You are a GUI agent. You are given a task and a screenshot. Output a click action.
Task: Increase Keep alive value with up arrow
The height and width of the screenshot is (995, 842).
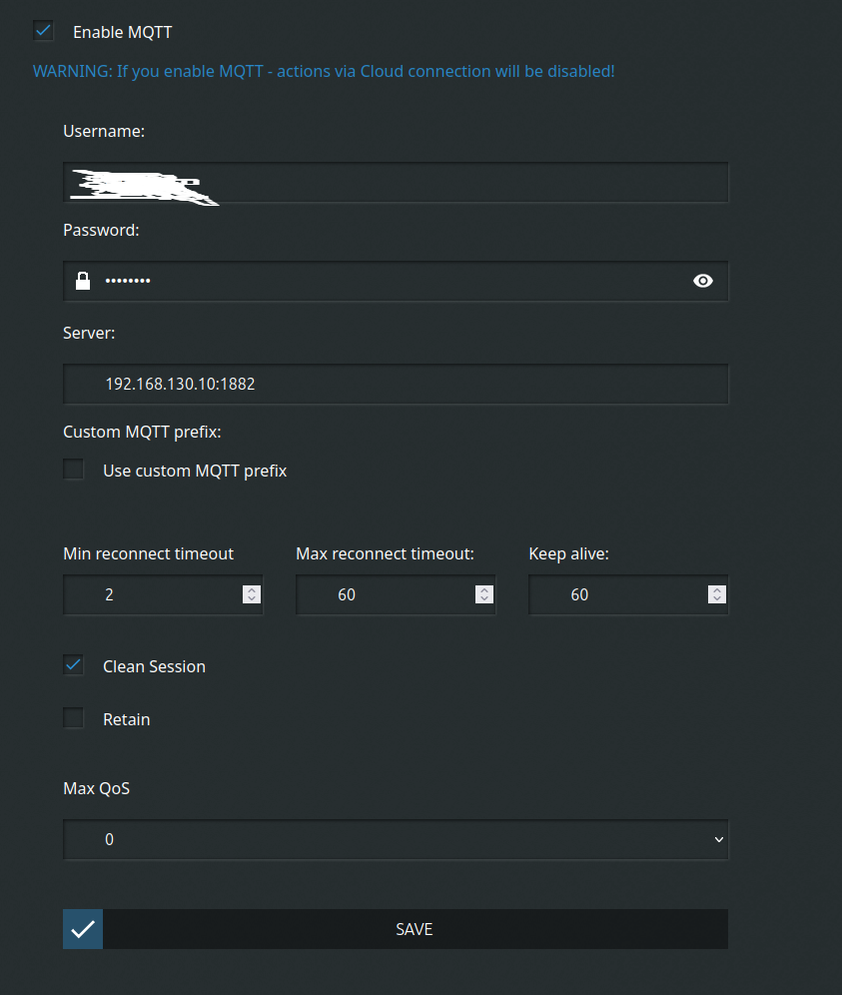pyautogui.click(x=717, y=590)
